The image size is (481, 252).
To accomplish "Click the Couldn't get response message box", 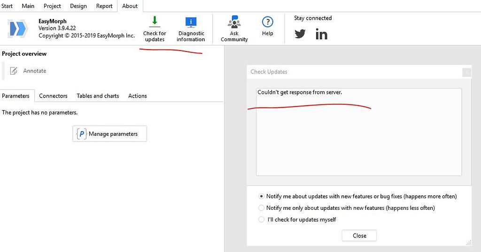I will 358,132.
